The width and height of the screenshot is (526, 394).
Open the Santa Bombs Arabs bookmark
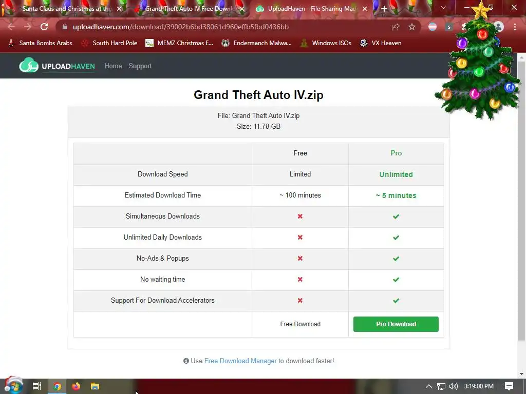(40, 43)
